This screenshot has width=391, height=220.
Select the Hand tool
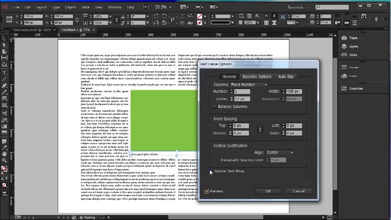point(4,154)
